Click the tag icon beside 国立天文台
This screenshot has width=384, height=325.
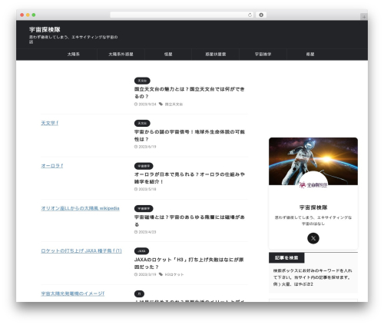point(161,104)
